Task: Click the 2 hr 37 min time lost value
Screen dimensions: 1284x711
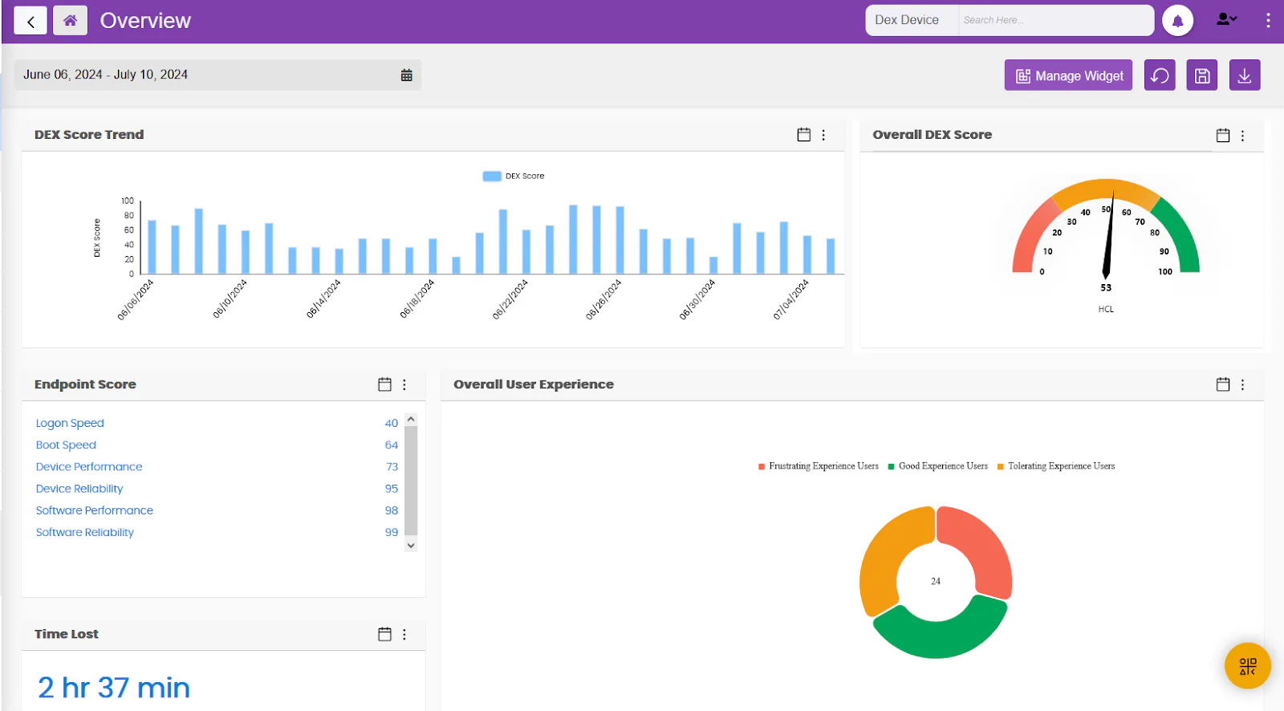Action: pos(114,688)
